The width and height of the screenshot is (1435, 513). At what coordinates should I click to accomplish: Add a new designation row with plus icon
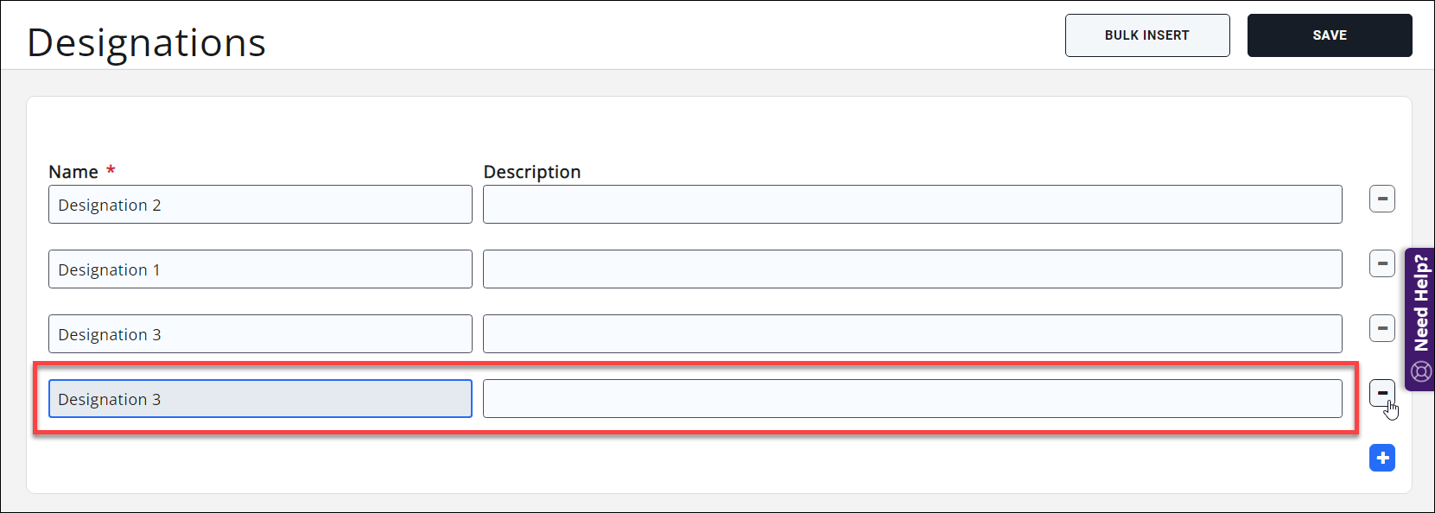tap(1381, 458)
